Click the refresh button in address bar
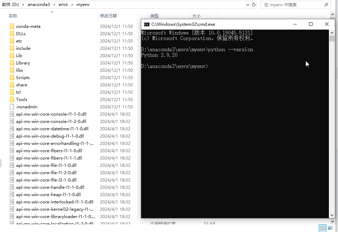The image size is (338, 232). [254, 5]
